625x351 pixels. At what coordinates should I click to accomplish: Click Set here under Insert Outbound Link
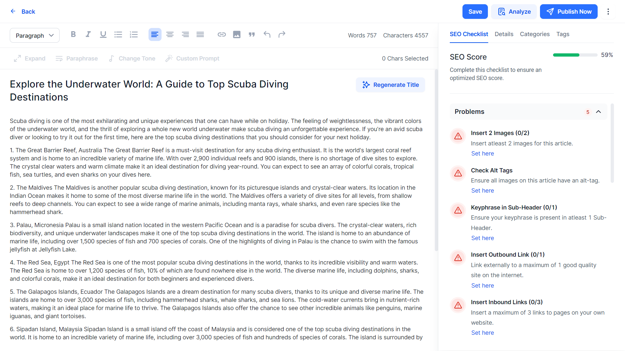(x=482, y=286)
